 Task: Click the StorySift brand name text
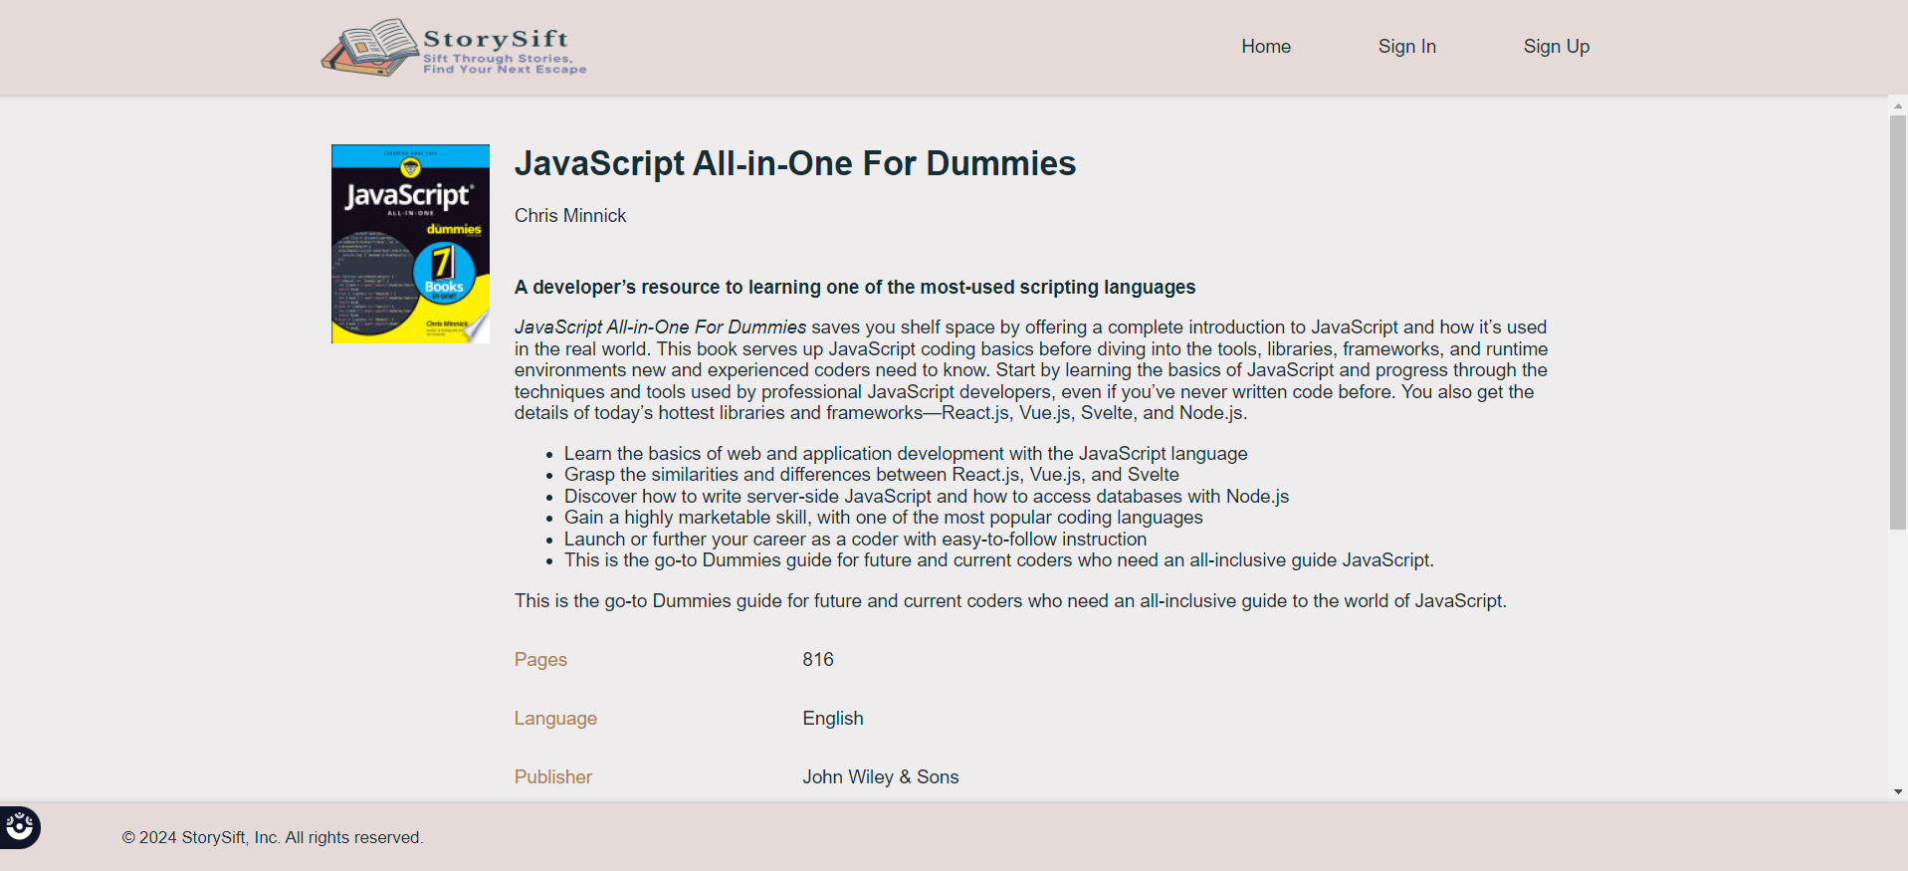(x=496, y=39)
